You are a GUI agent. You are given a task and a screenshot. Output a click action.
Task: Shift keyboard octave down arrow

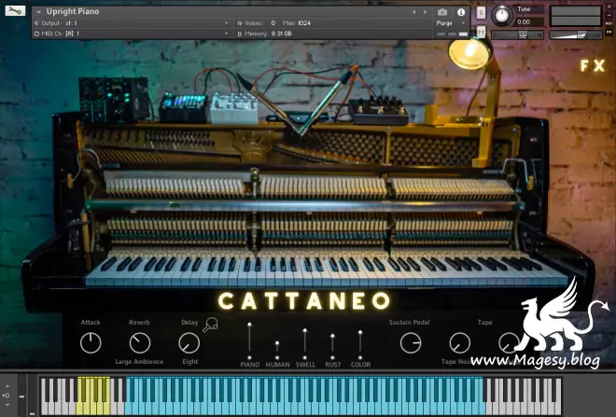(7, 405)
